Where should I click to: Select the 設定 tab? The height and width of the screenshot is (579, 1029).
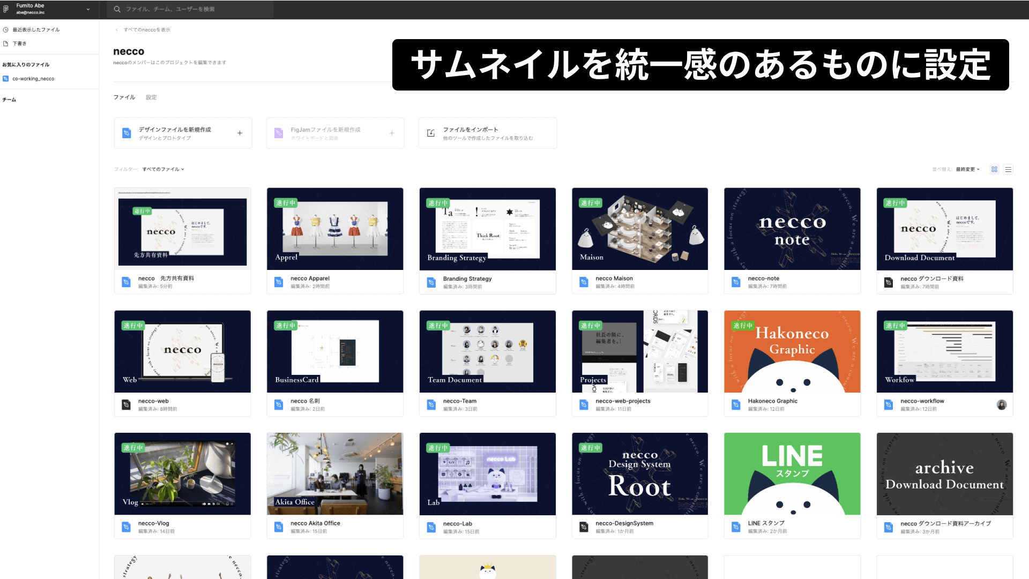point(151,97)
